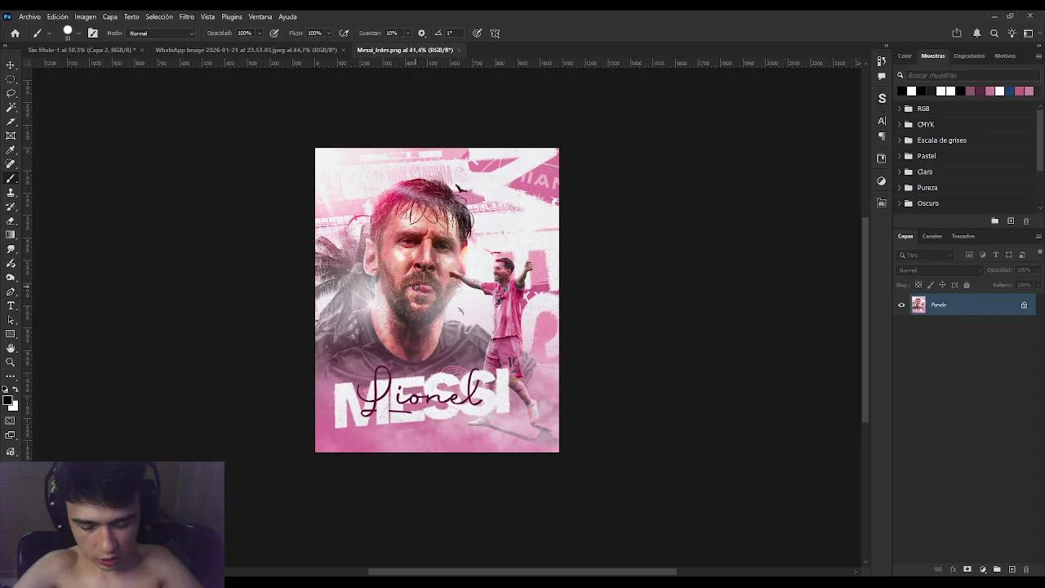Select the Zoom magnifier tool
Viewport: 1045px width, 588px height.
[11, 363]
